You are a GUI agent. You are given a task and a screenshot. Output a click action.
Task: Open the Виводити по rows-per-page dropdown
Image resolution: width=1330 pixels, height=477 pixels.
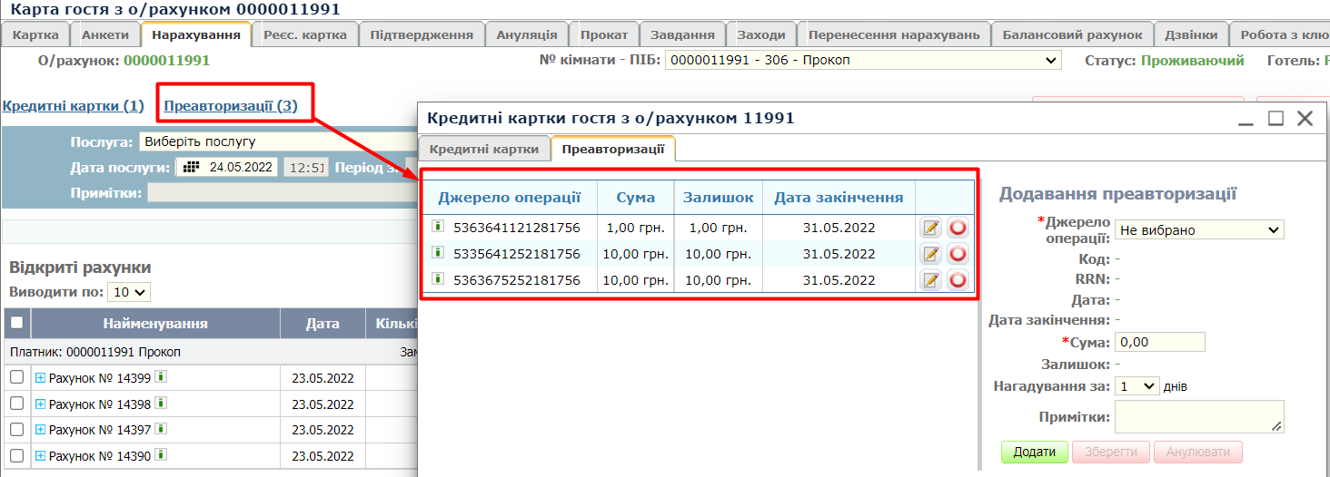point(128,292)
